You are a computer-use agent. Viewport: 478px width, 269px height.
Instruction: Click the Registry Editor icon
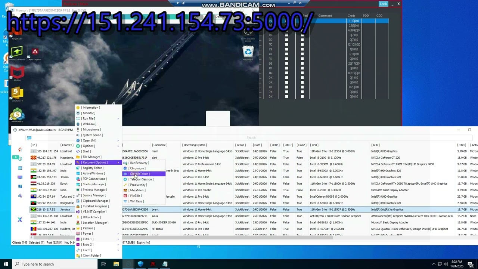tap(78, 168)
